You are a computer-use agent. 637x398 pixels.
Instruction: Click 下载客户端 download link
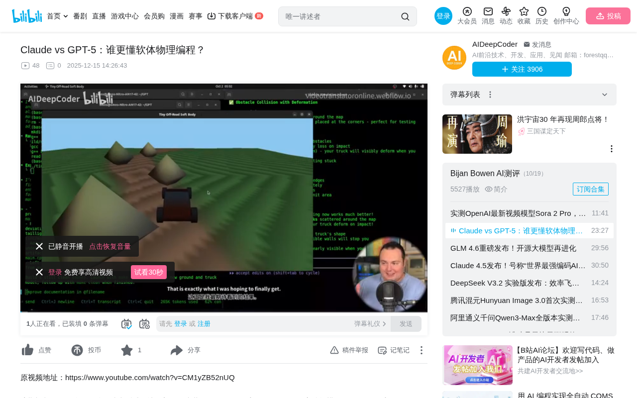click(235, 16)
